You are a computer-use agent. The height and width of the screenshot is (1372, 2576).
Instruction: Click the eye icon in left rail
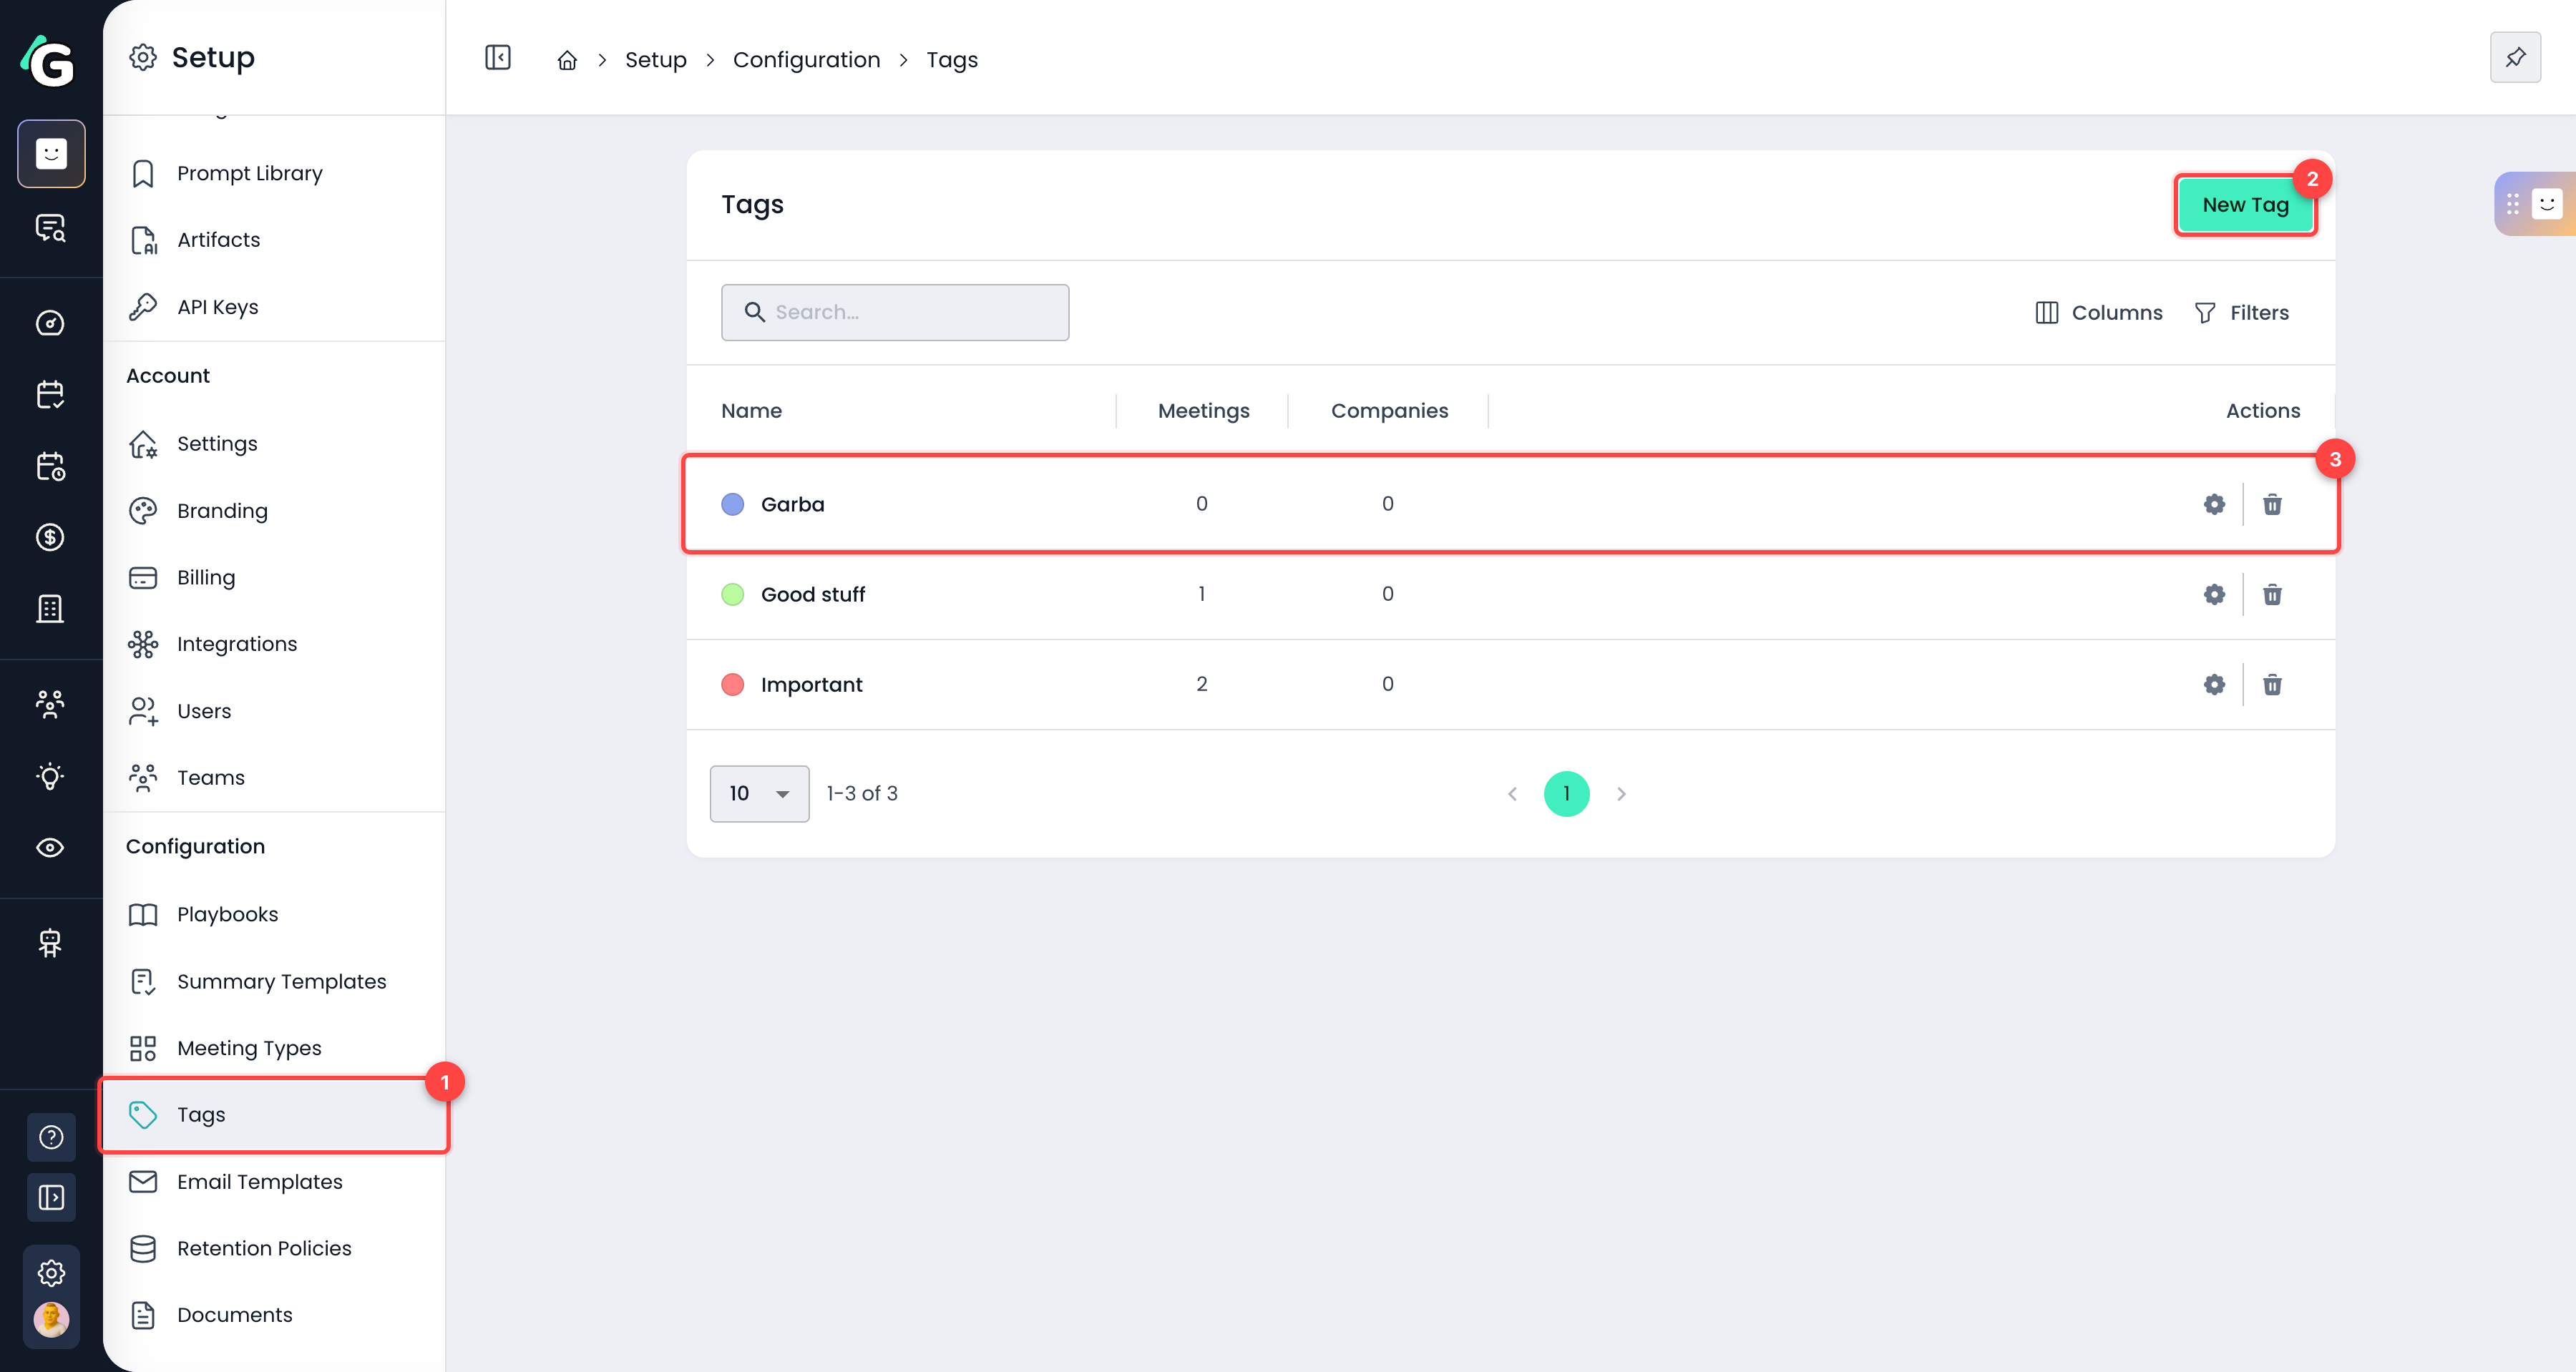[x=50, y=848]
